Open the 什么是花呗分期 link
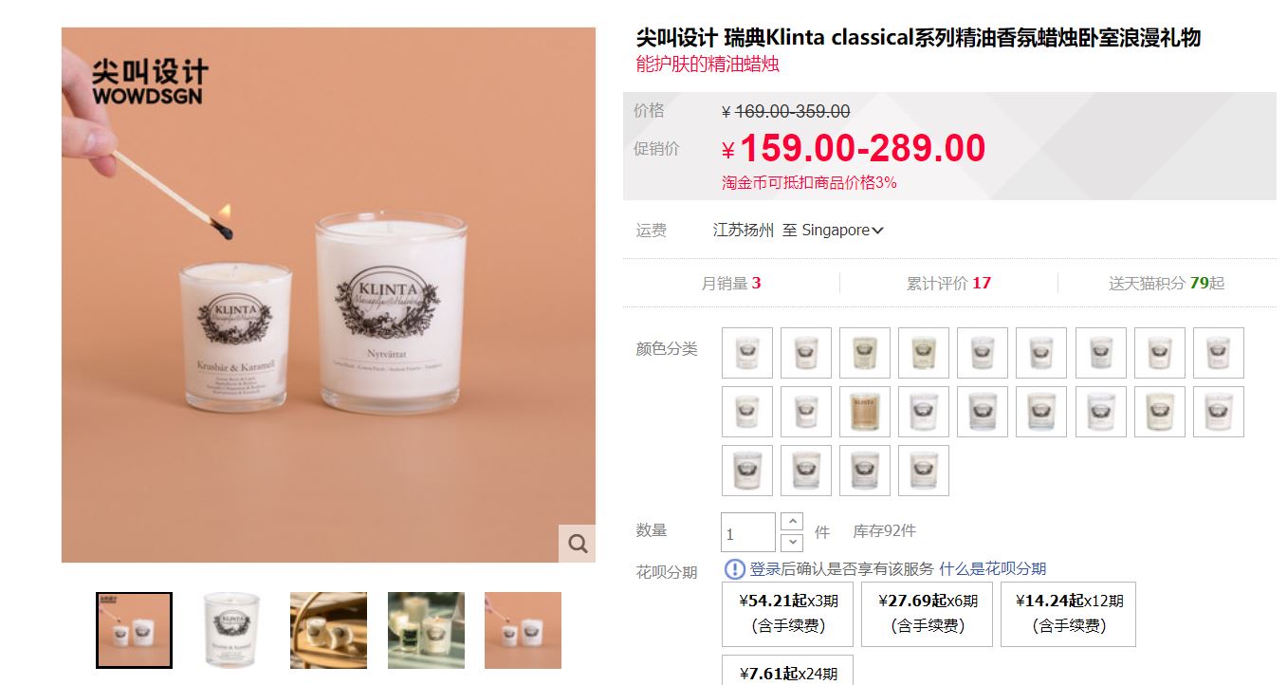This screenshot has width=1287, height=685. 992,569
